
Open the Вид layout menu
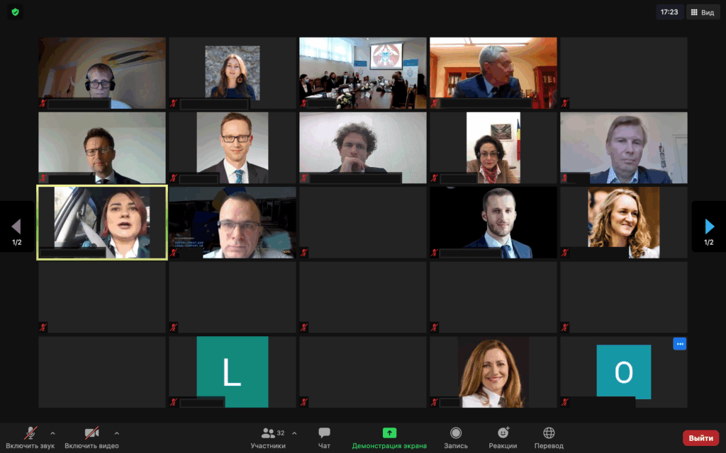703,13
